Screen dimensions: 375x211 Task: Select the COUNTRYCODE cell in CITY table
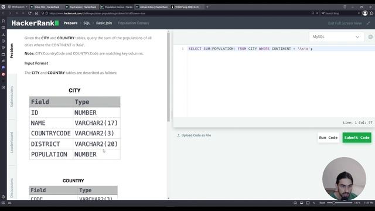click(51, 133)
